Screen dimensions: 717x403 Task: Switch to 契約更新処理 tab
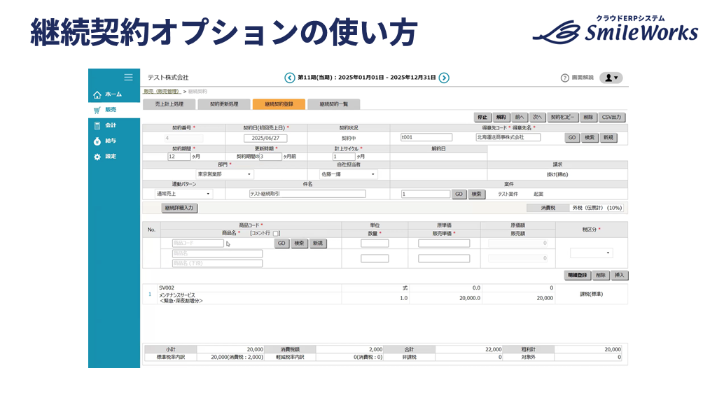point(224,104)
